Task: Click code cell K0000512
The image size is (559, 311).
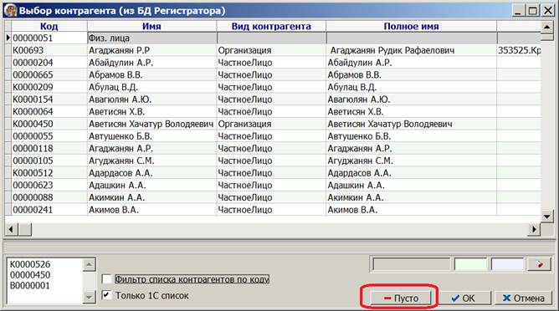Action: (49, 173)
